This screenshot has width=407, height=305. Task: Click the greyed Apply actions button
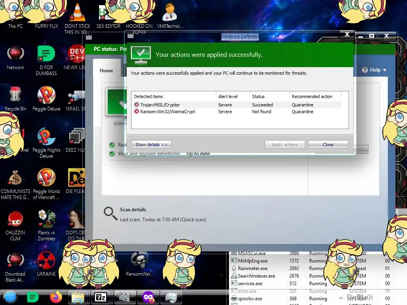pyautogui.click(x=285, y=145)
